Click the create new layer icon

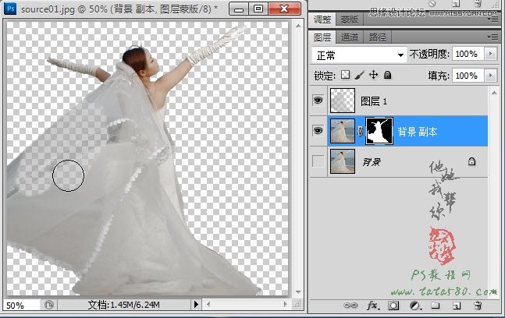click(x=457, y=305)
